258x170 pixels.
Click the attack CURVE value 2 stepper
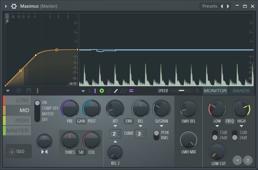115,134
